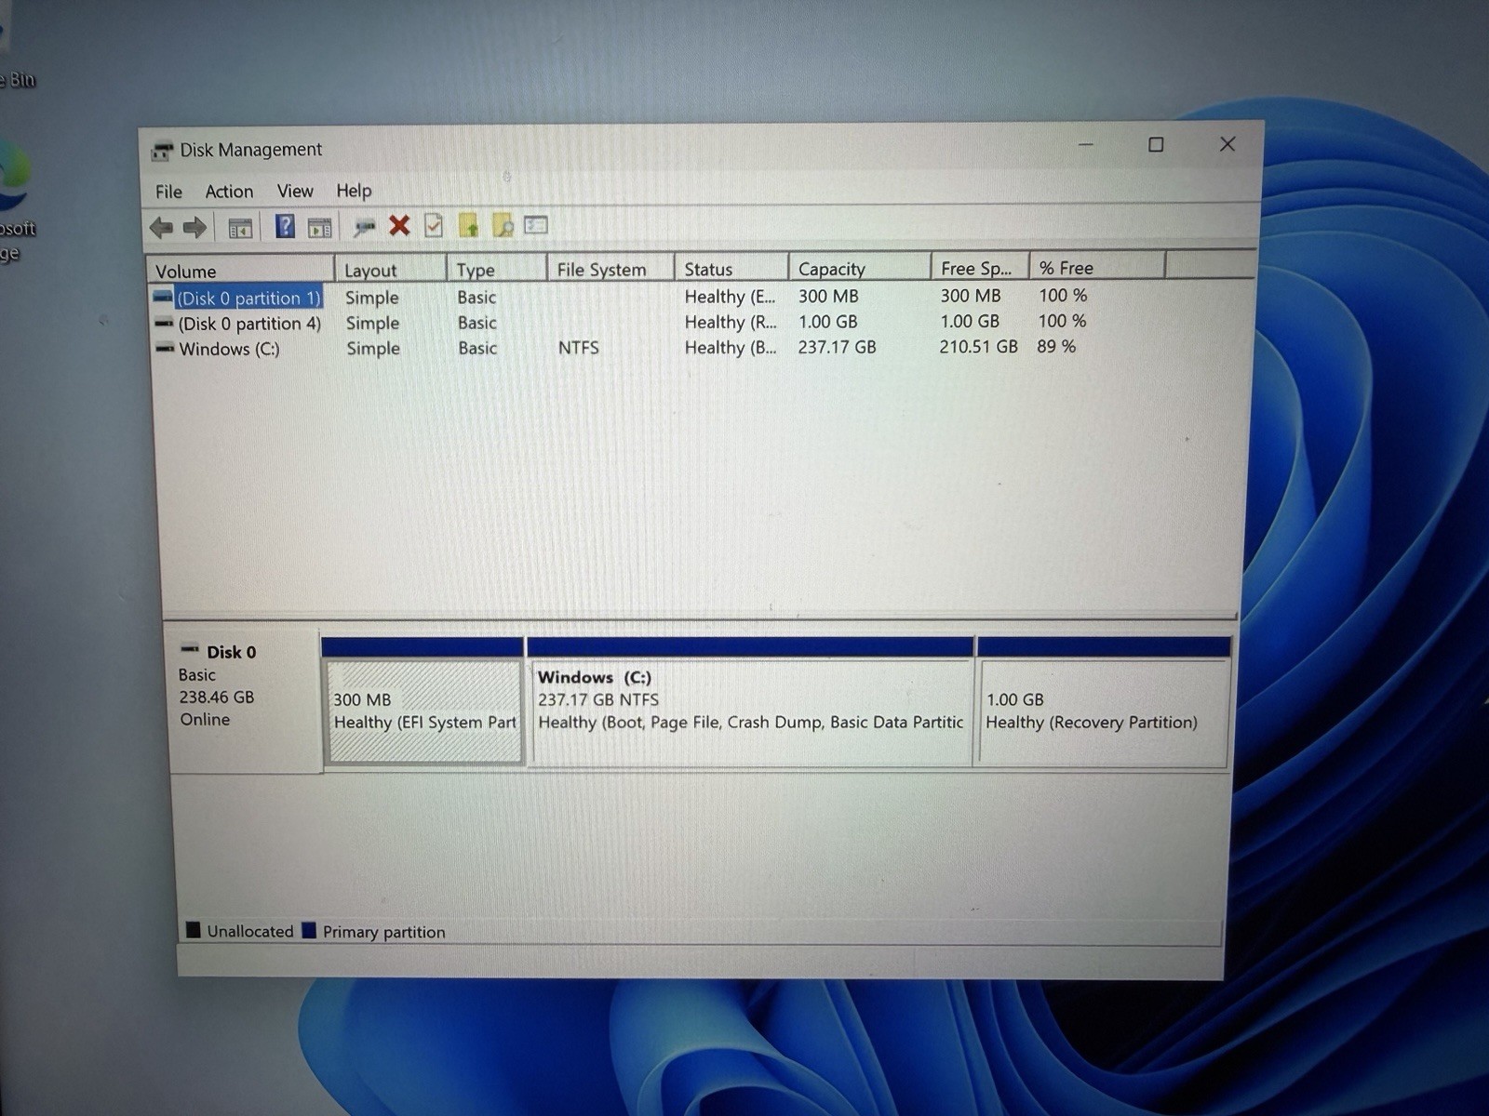Click the drive icon beside Disk 0 partition 1
The width and height of the screenshot is (1489, 1116).
pos(163,298)
